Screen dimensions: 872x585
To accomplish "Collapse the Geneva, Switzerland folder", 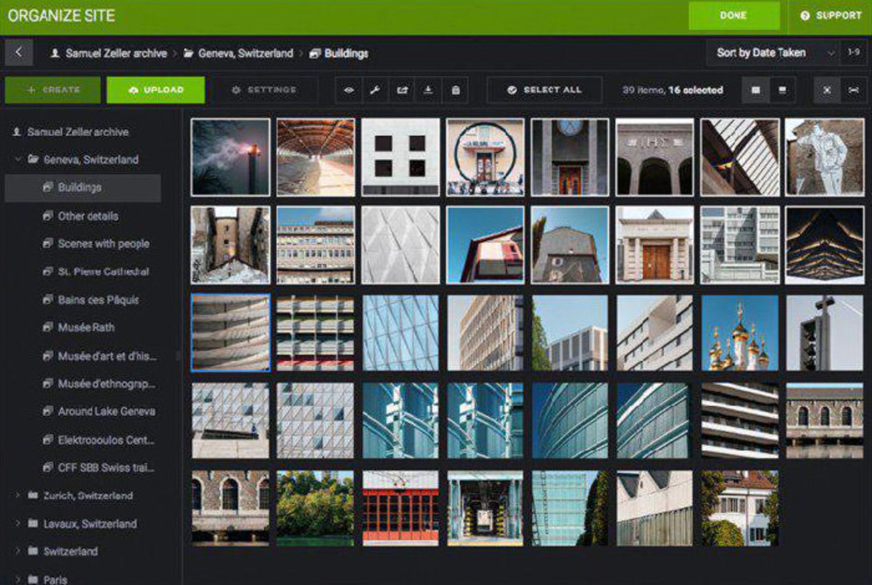I will 18,159.
